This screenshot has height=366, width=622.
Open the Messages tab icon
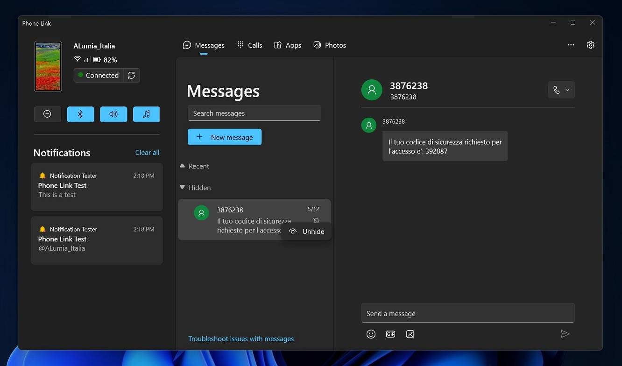click(x=187, y=45)
